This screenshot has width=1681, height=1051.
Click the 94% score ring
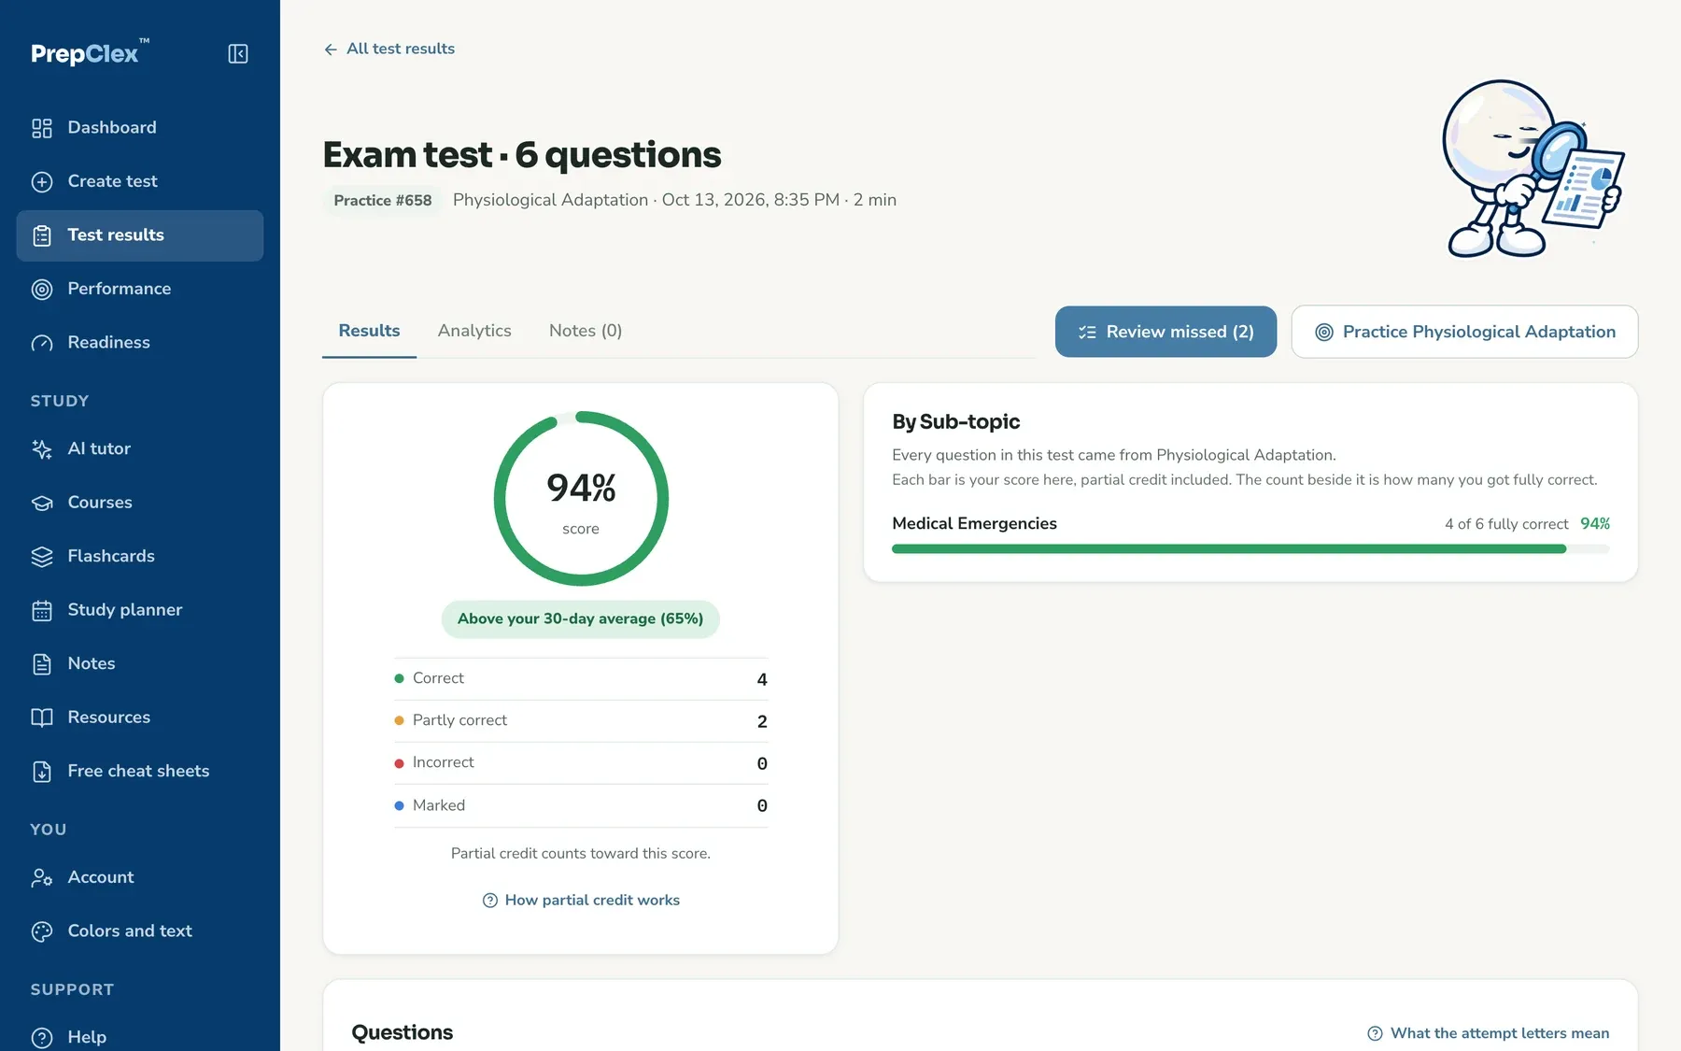click(581, 499)
